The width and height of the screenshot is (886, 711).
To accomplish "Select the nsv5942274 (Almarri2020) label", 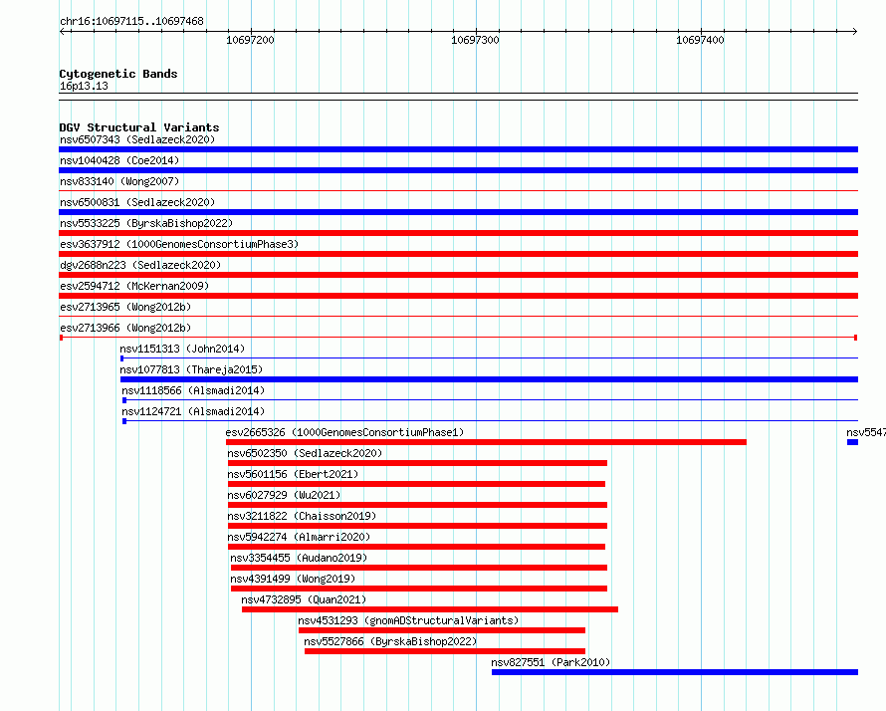I will (x=299, y=537).
